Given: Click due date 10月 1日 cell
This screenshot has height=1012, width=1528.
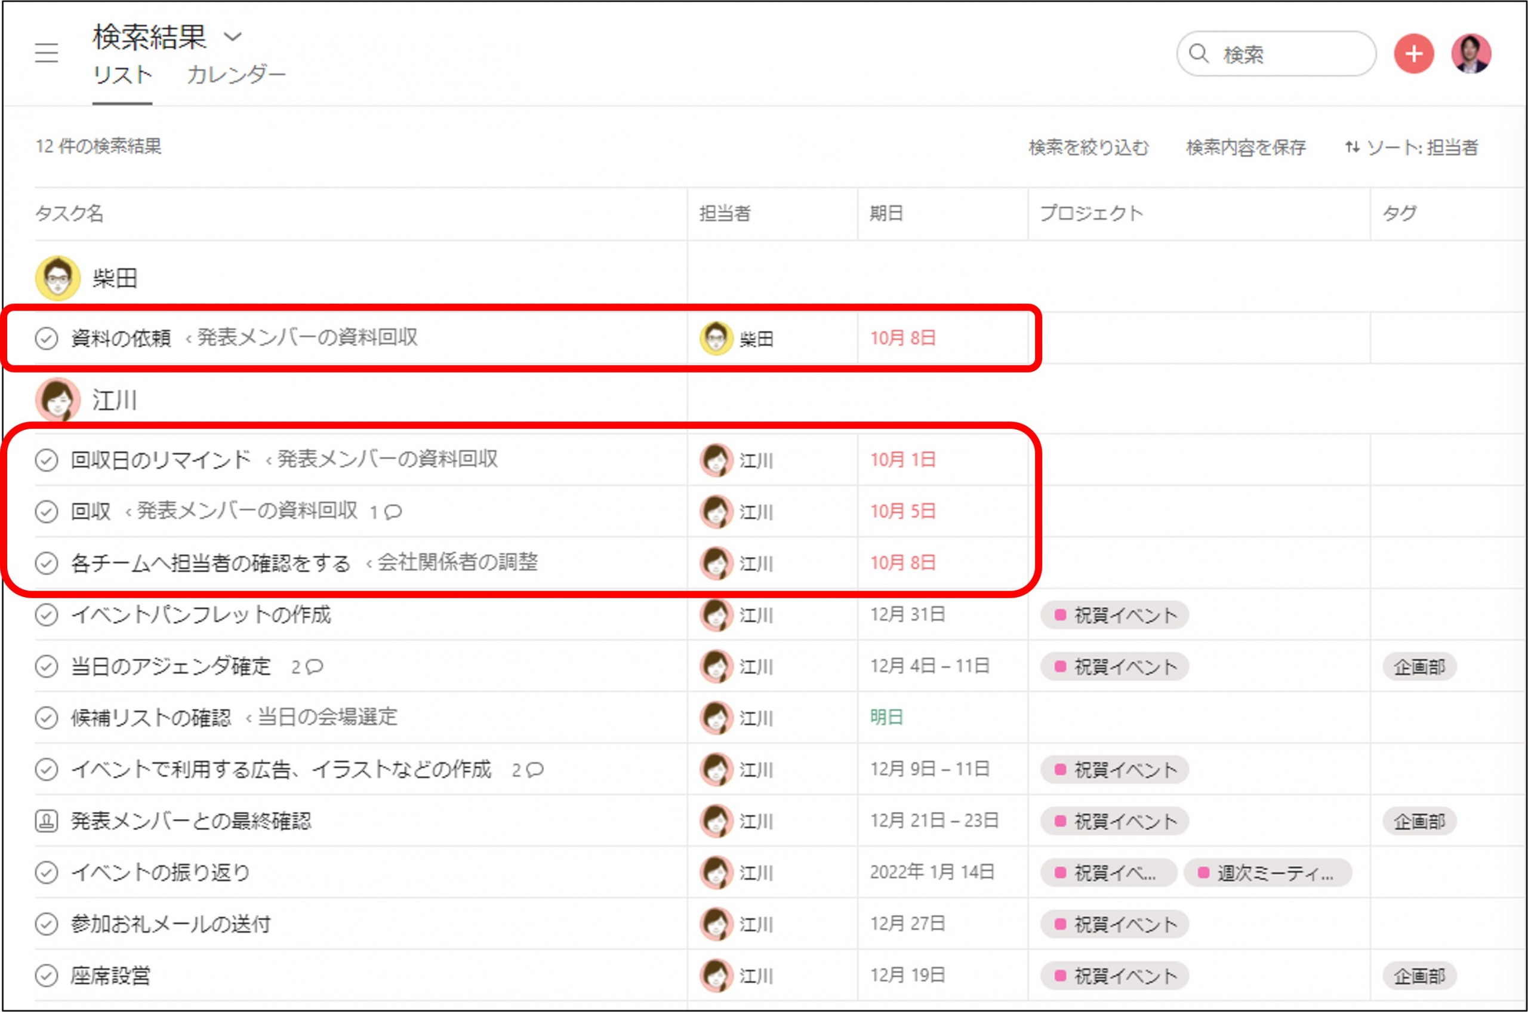Looking at the screenshot, I should tap(902, 460).
